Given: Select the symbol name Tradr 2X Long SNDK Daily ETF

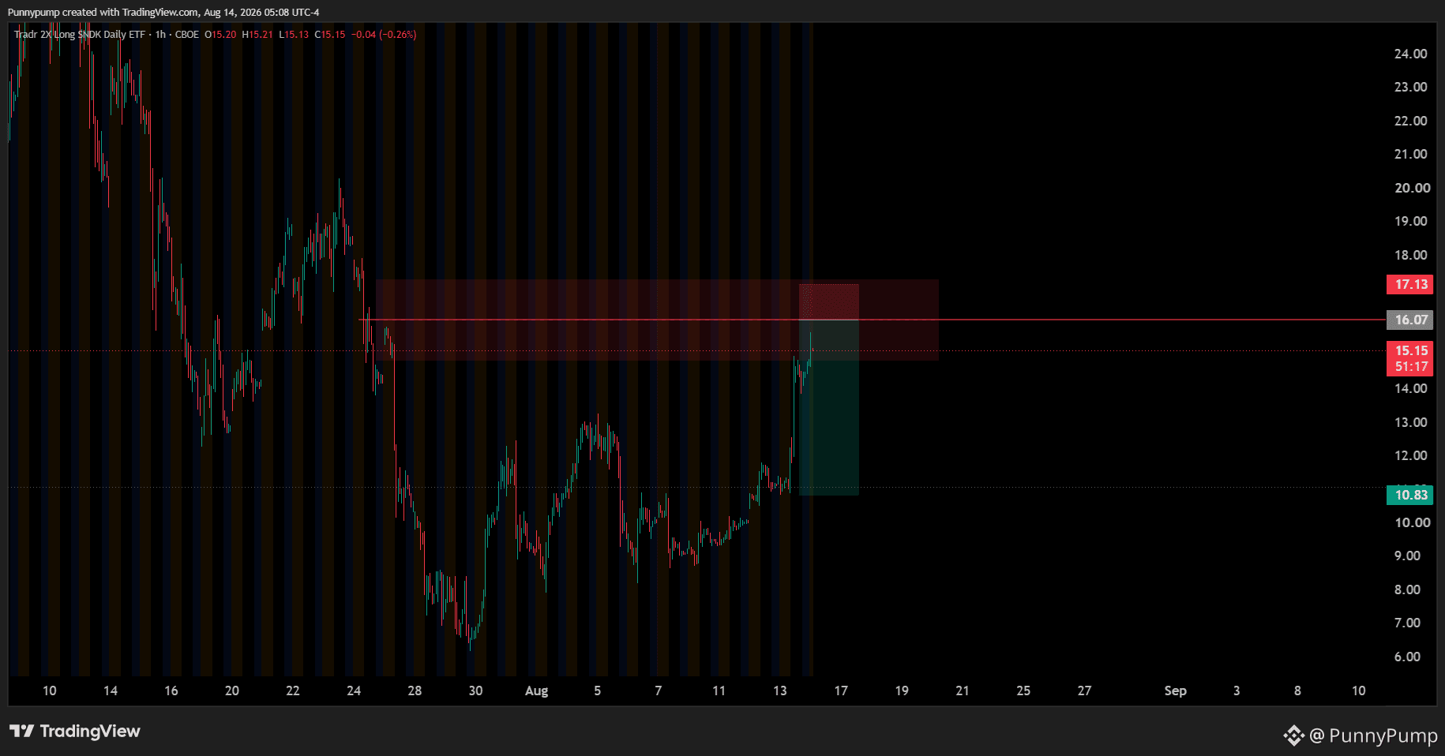Looking at the screenshot, I should tap(80, 35).
